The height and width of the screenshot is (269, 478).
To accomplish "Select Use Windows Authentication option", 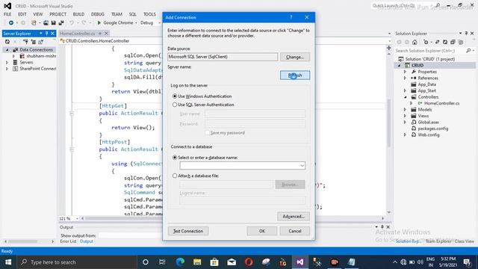I will coord(175,96).
